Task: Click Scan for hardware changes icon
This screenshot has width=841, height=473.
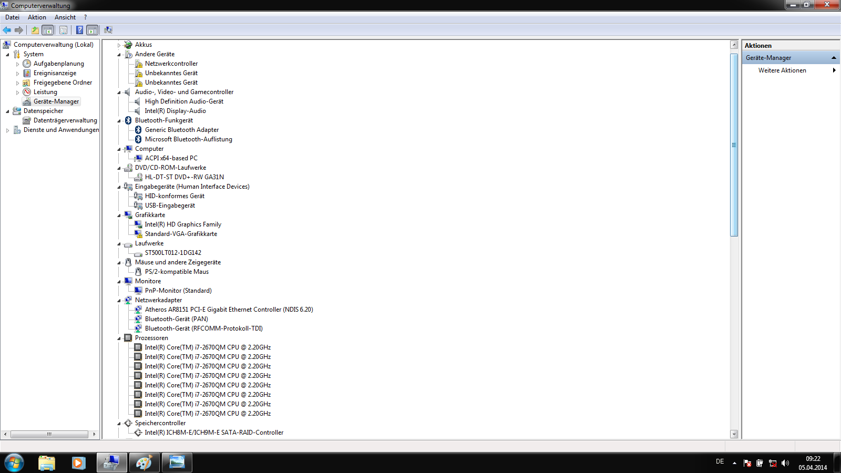Action: [x=108, y=30]
